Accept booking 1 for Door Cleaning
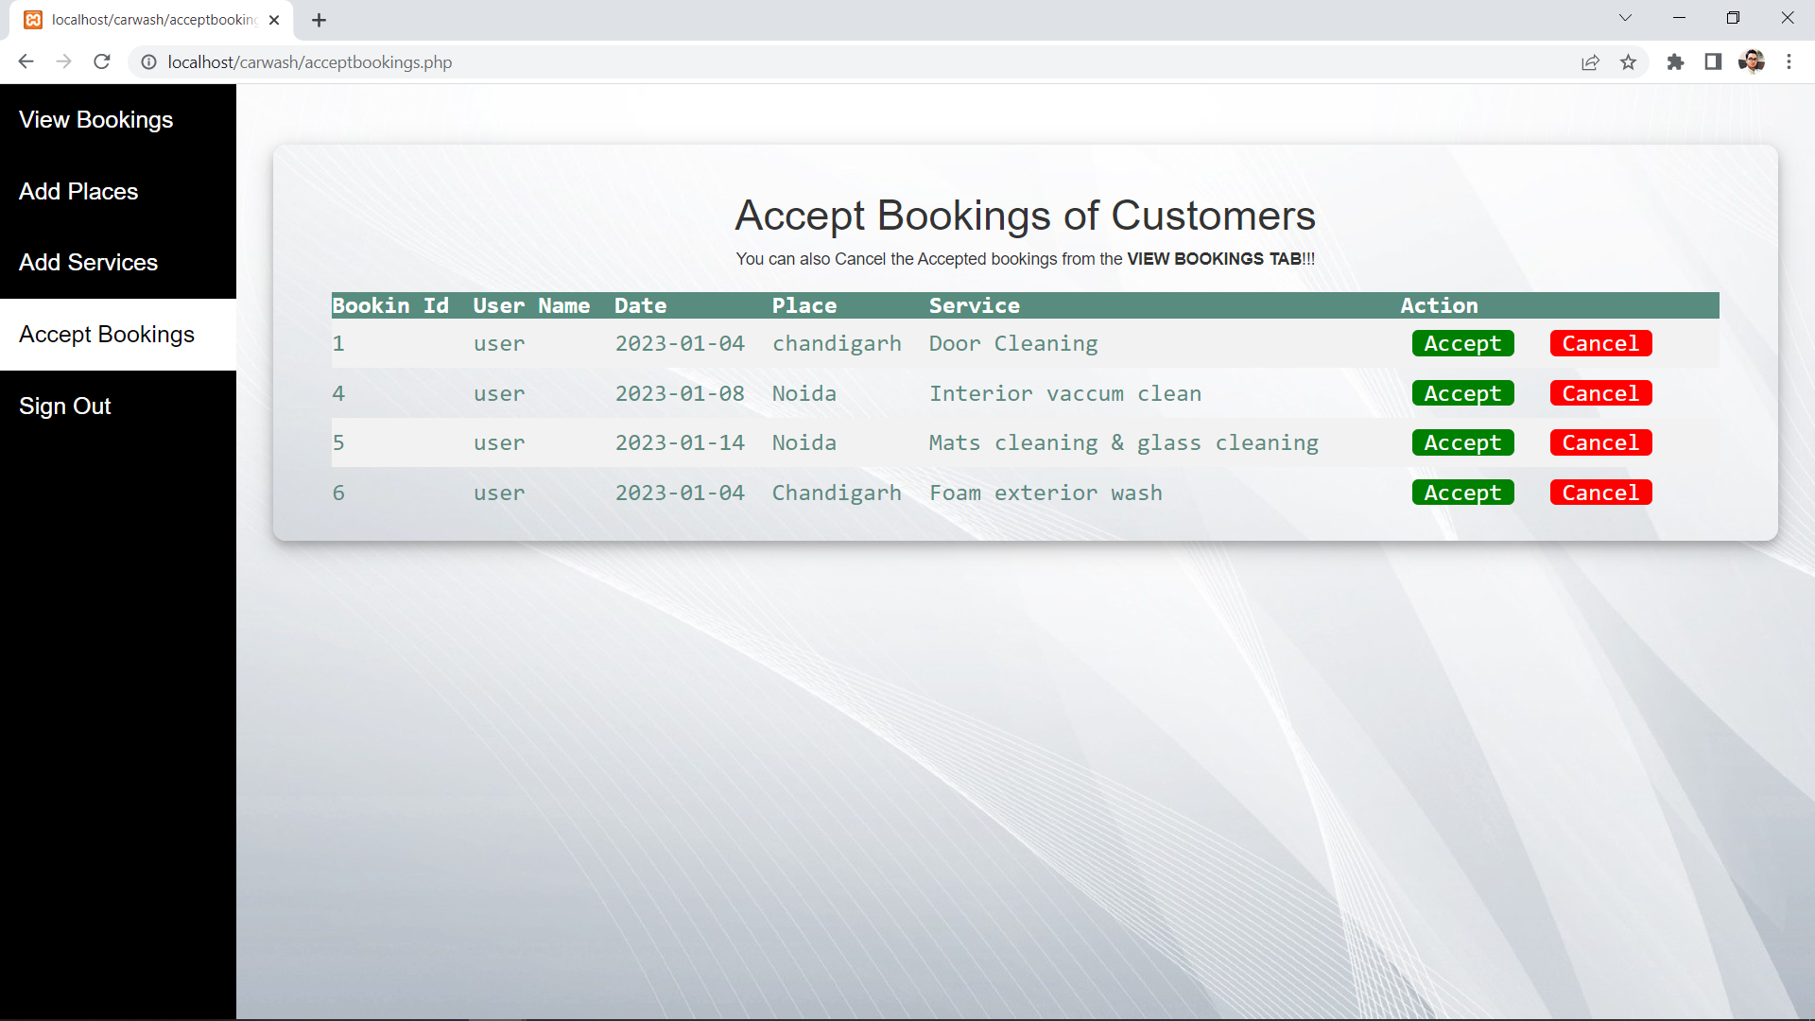The height and width of the screenshot is (1021, 1815). 1462,344
